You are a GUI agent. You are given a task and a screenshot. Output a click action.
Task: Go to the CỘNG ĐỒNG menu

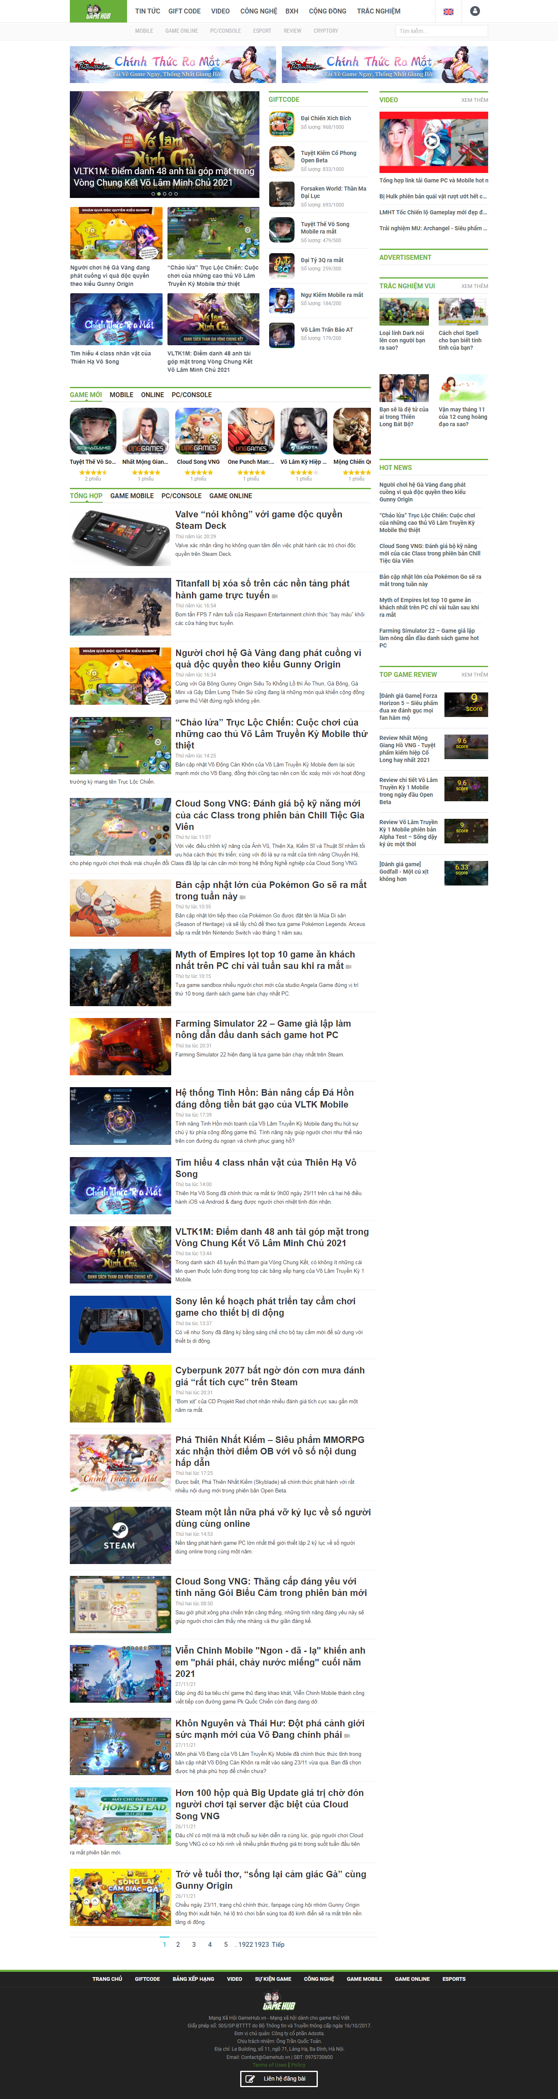327,11
